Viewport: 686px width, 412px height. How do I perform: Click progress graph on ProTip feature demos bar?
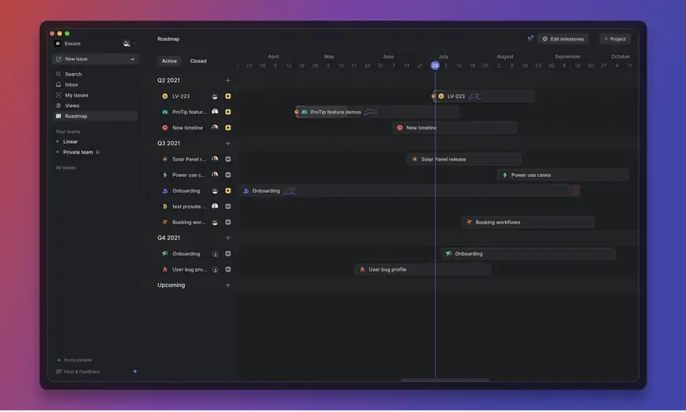click(x=371, y=112)
